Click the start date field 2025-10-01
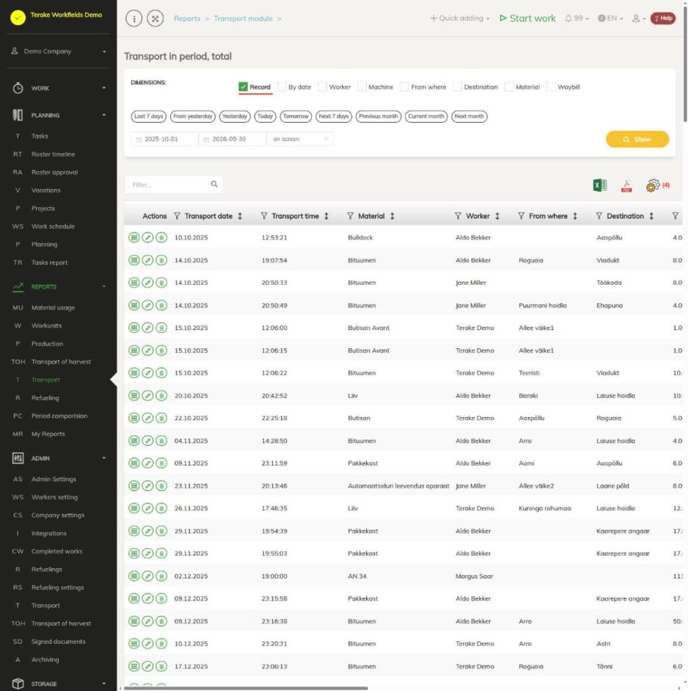 [165, 139]
